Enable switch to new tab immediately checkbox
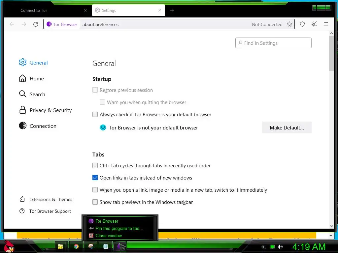This screenshot has width=338, height=253. point(95,190)
